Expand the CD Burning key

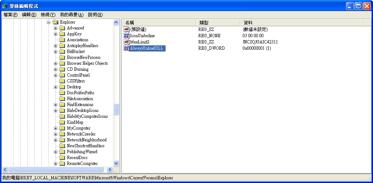(55, 69)
